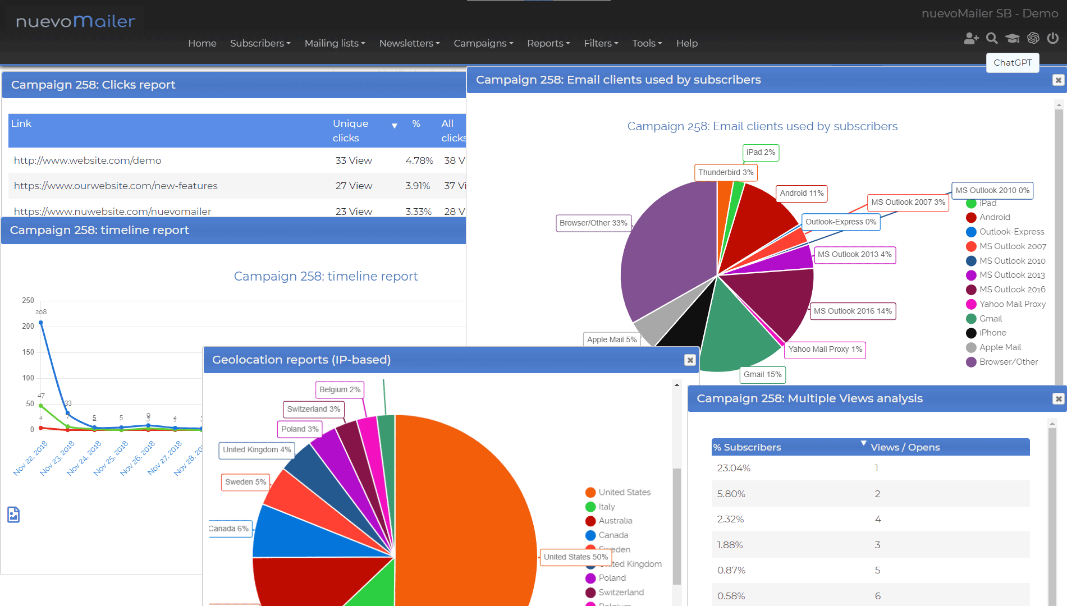This screenshot has height=606, width=1067.
Task: Expand the Campaigns dropdown menu
Action: [x=484, y=43]
